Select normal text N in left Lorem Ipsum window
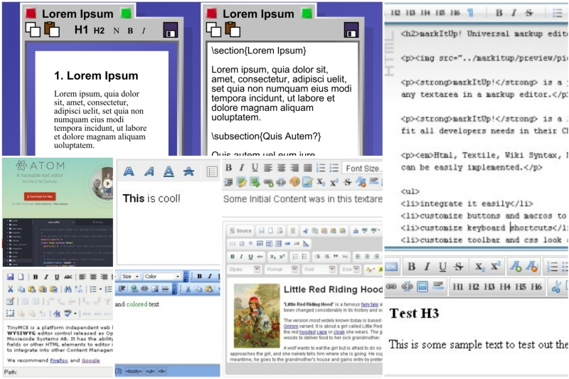569x379 pixels. pyautogui.click(x=116, y=31)
